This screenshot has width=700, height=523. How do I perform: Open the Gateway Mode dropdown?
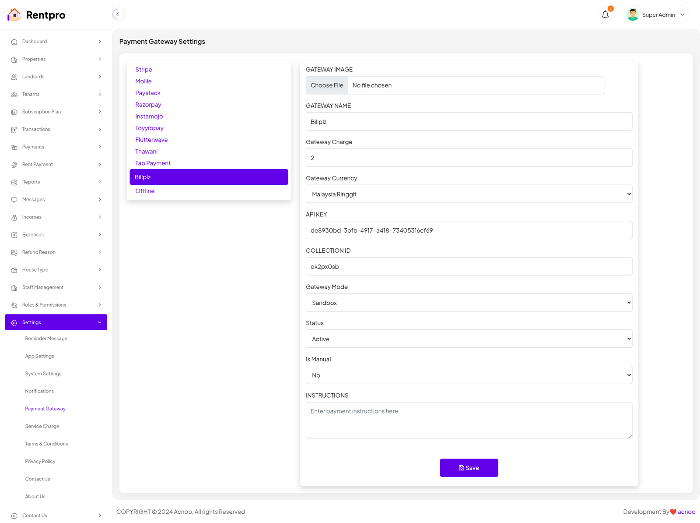coord(469,303)
